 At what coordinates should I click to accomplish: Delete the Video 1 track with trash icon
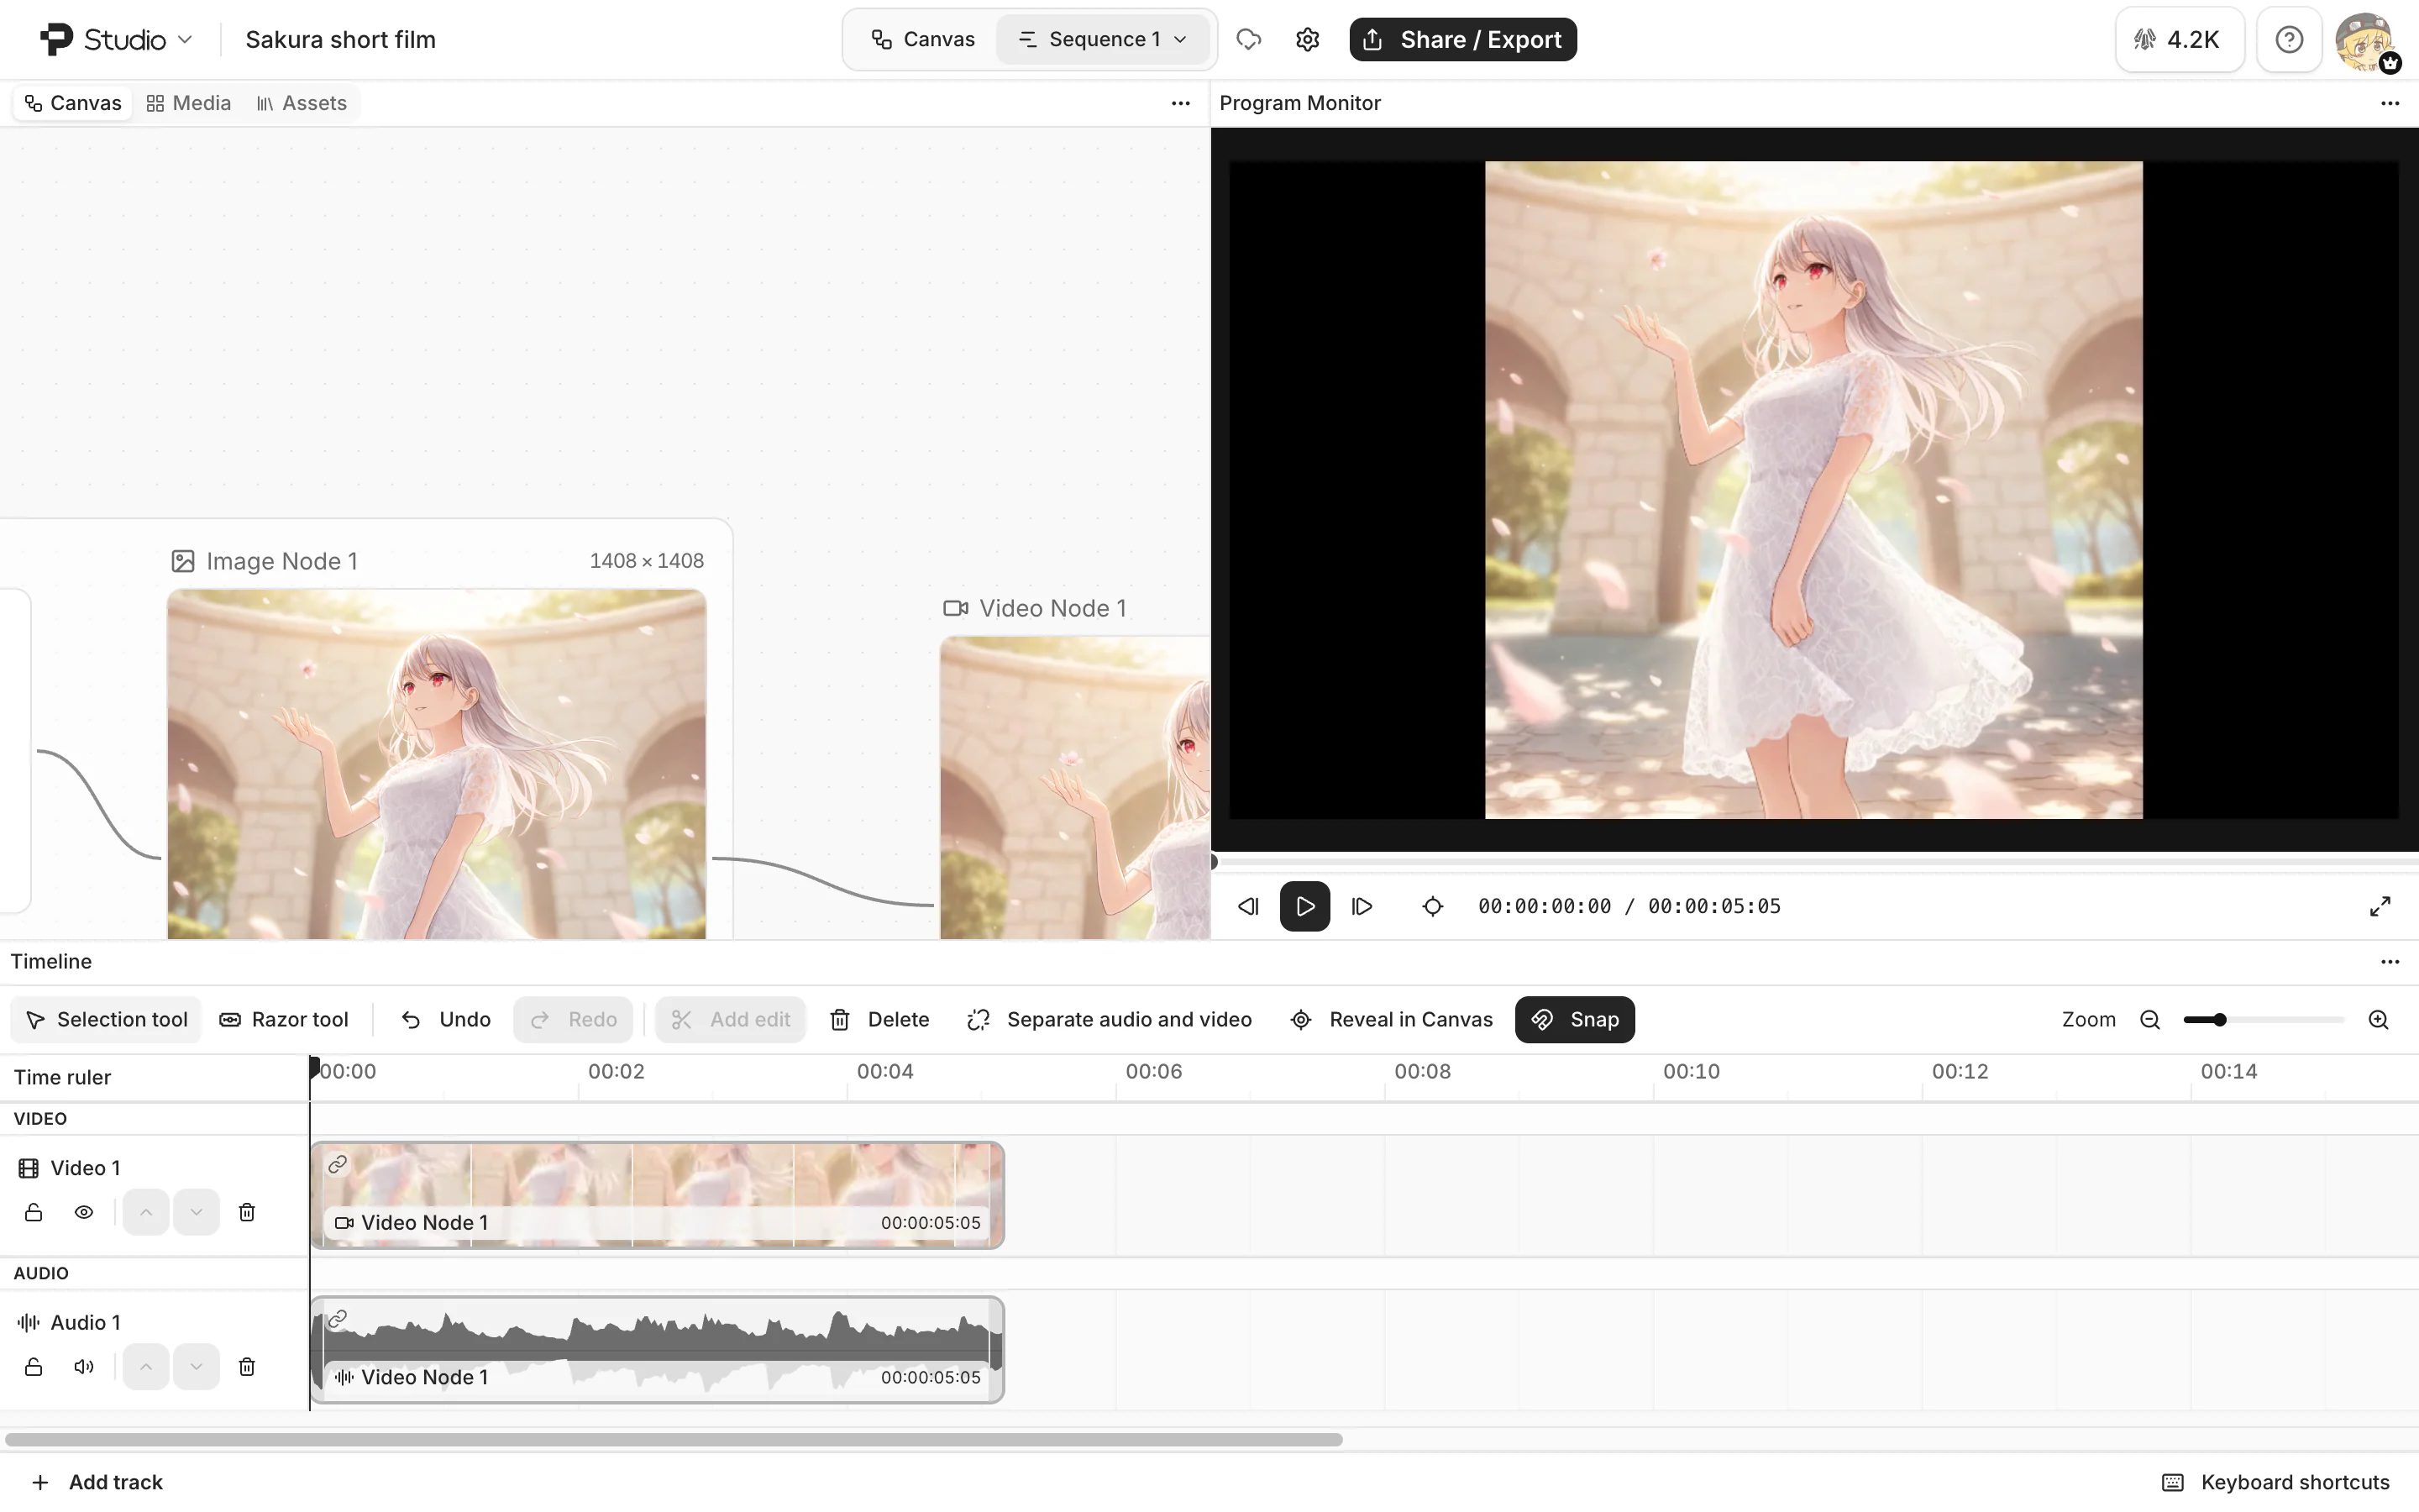point(247,1212)
